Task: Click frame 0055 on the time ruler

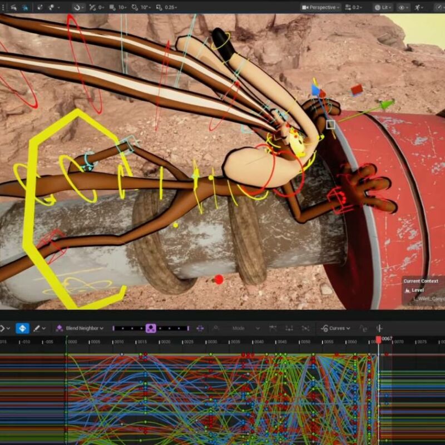Action: pos(328,342)
